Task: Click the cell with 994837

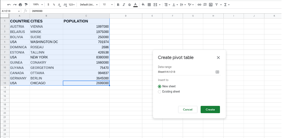Action: (x=86, y=73)
